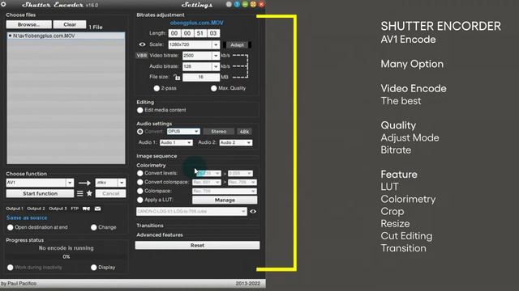Open the Audio 2 track dropdown

pos(236,142)
